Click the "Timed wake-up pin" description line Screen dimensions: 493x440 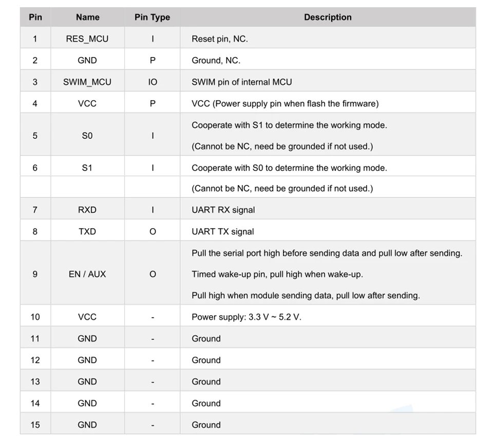(277, 274)
